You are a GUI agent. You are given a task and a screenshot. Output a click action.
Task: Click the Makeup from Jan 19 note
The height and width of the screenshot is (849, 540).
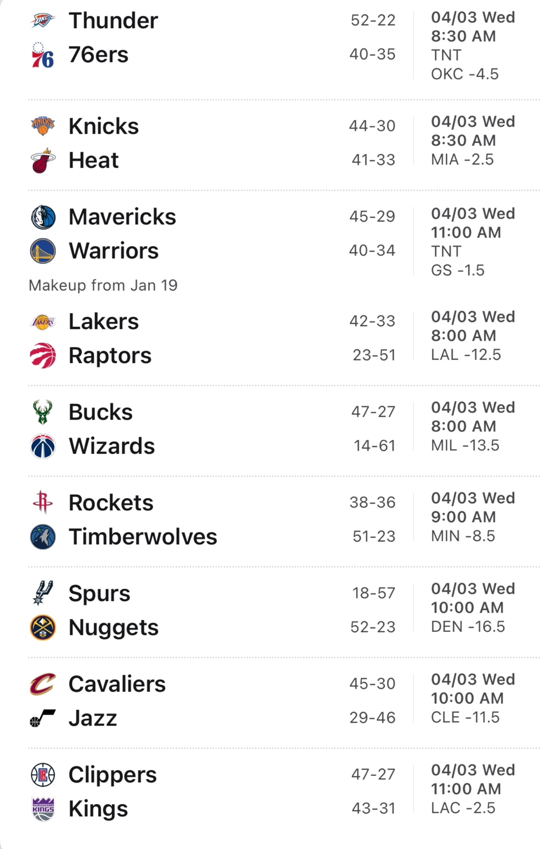point(103,285)
